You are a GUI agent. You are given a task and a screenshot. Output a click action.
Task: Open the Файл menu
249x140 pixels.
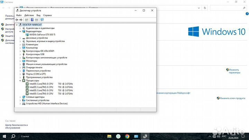(x=19, y=15)
